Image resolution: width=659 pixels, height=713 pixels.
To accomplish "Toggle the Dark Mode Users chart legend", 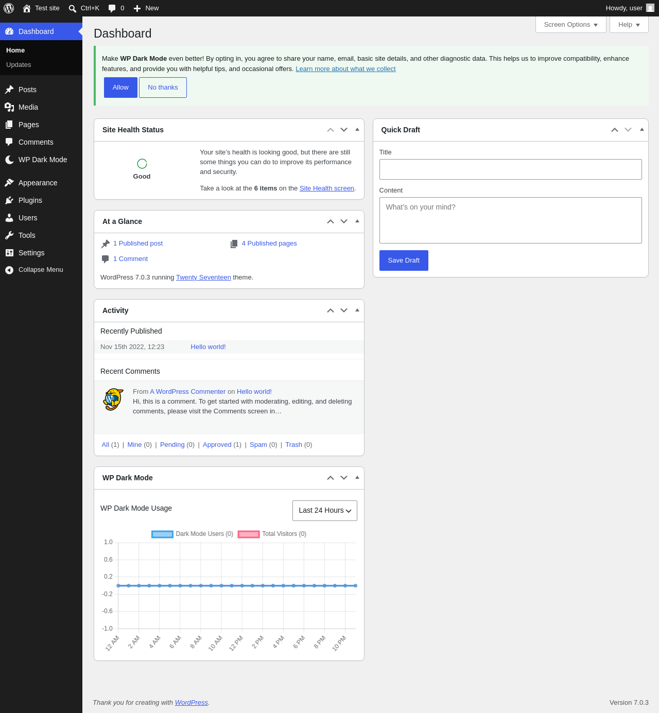I will [192, 534].
